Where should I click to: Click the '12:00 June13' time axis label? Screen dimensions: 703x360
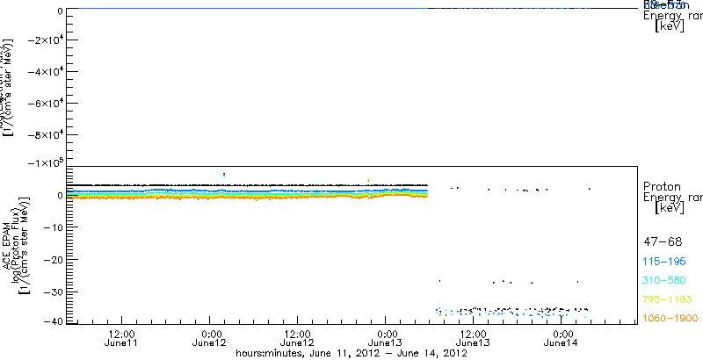(x=473, y=338)
